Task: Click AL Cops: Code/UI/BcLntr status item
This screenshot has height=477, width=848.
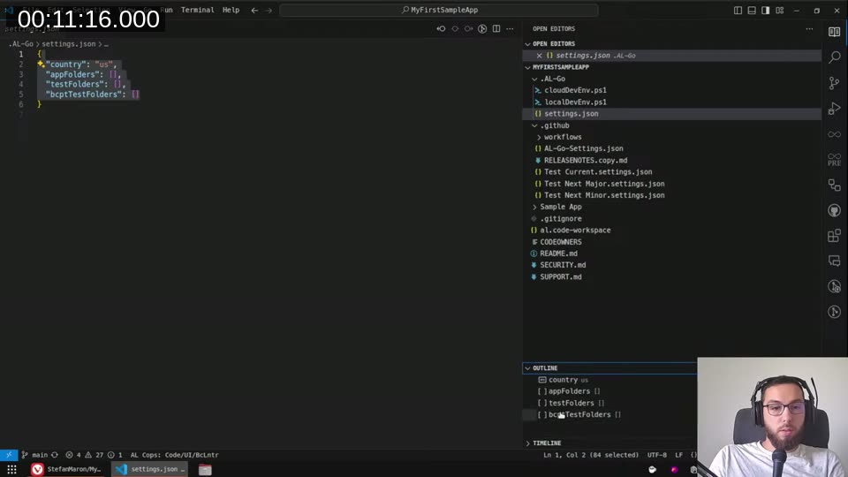Action: pos(175,455)
